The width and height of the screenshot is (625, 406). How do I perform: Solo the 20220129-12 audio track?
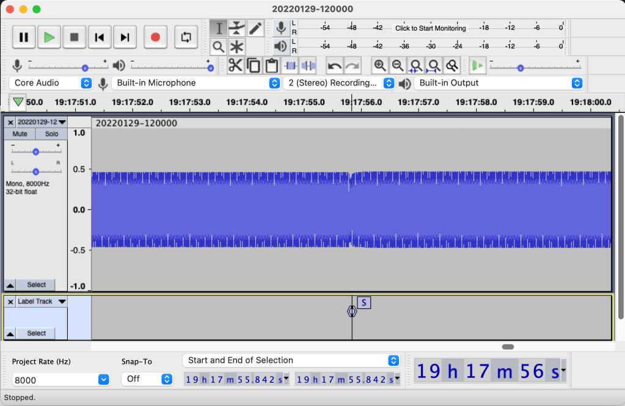51,134
